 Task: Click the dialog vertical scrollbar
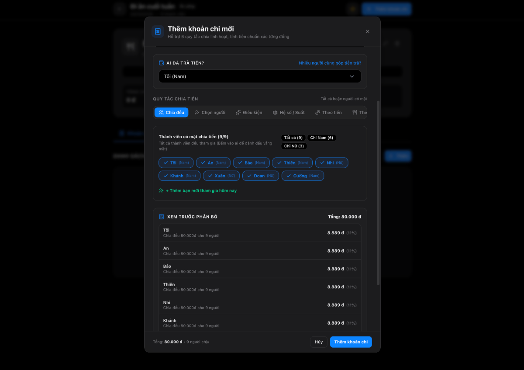(378, 192)
